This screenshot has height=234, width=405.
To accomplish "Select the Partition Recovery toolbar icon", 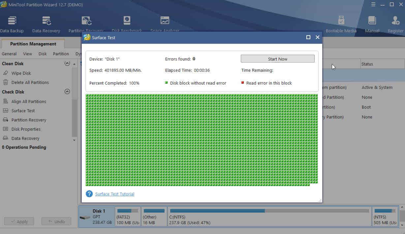I will (x=86, y=23).
